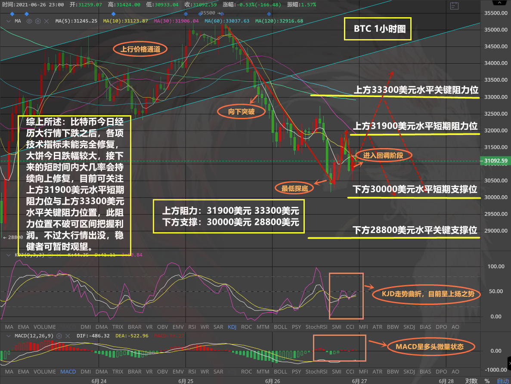The height and width of the screenshot is (384, 511).
Task: Switch bottom indicator panel to ATR
Action: (x=378, y=372)
